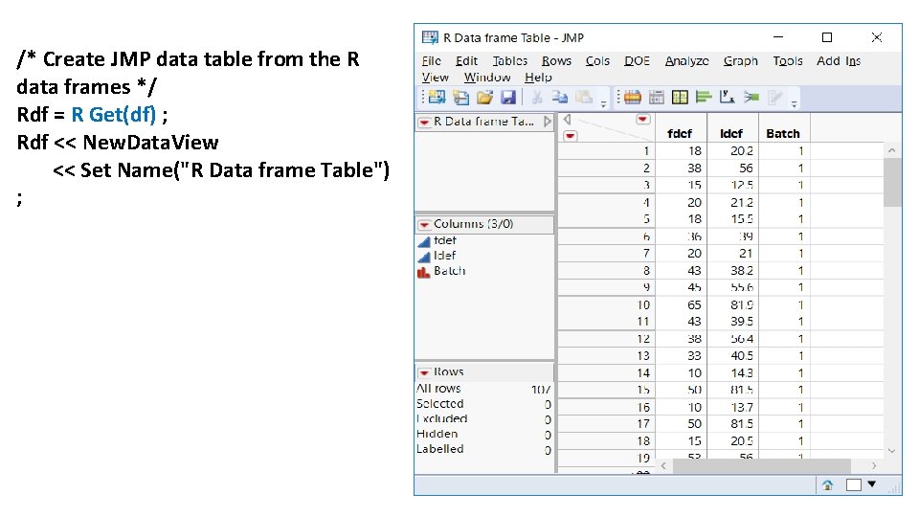Click the arrow right of R Data frame Ta...
The image size is (919, 517).
548,122
